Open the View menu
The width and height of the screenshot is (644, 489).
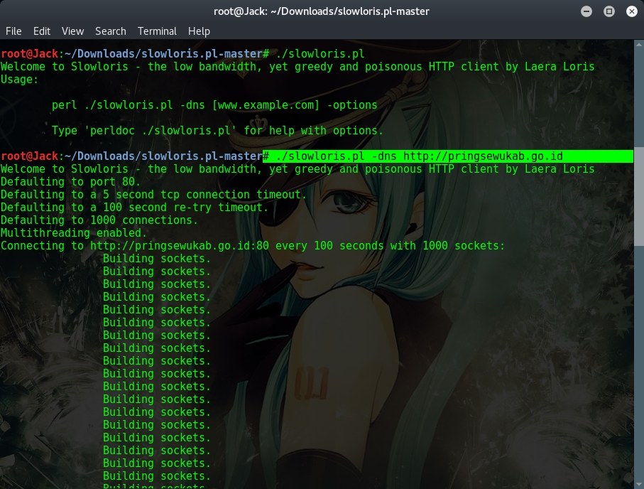72,31
